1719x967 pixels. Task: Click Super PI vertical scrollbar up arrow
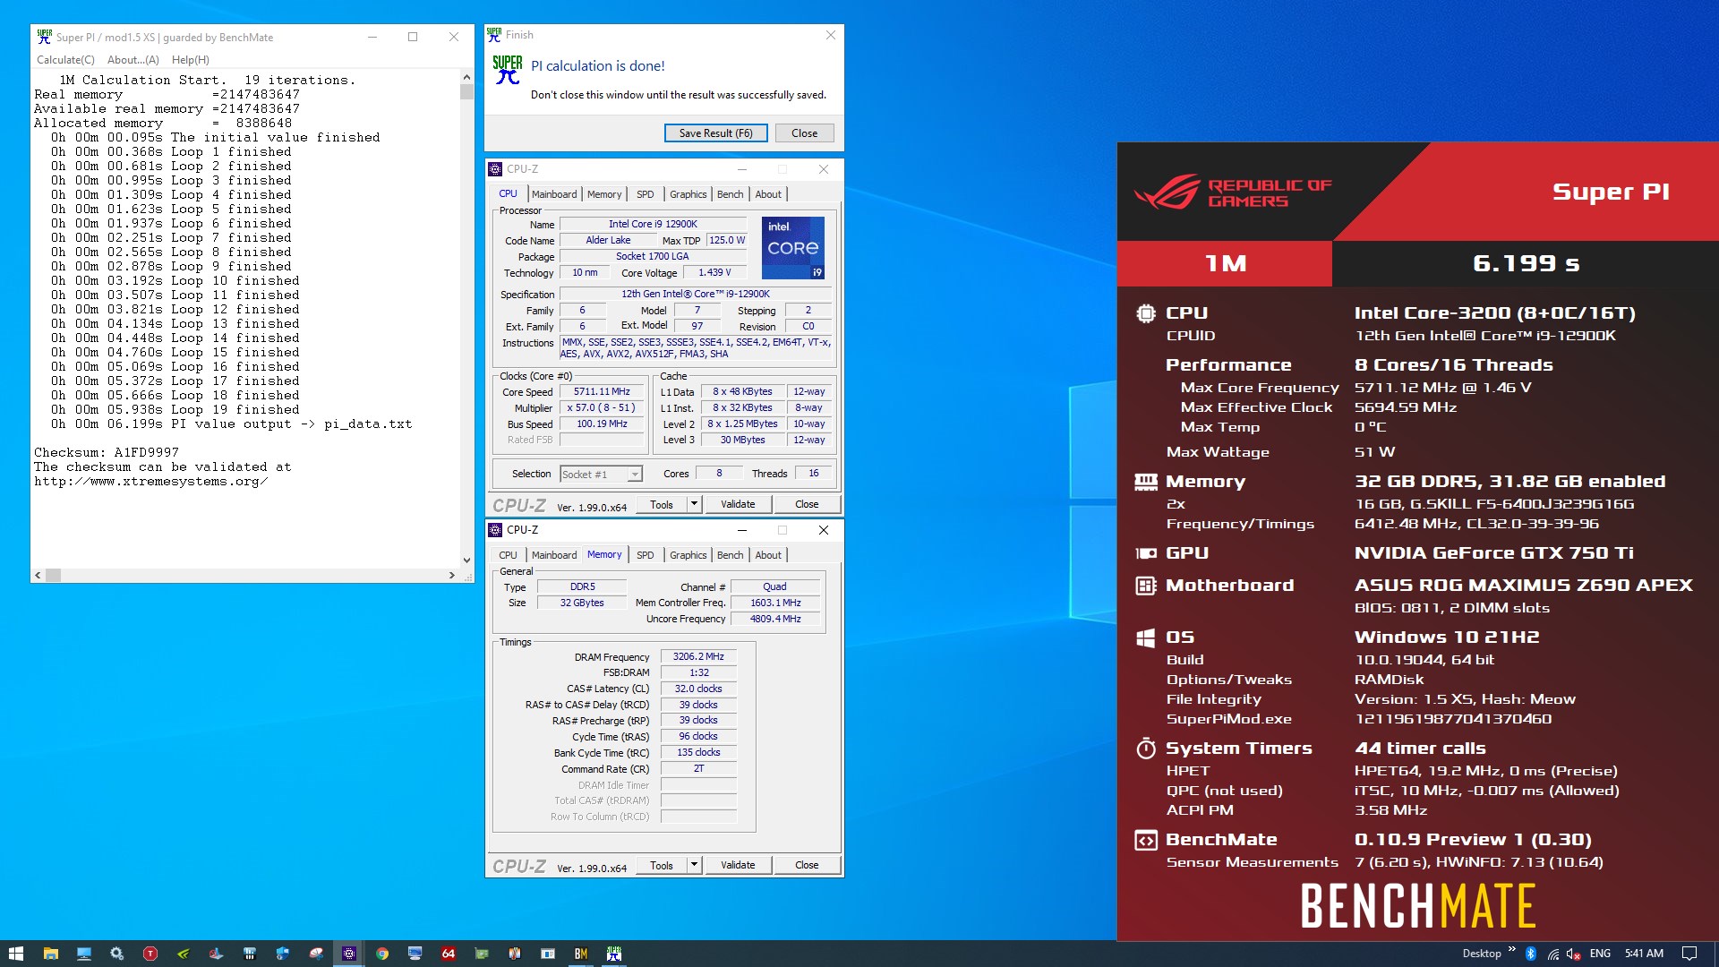point(466,78)
